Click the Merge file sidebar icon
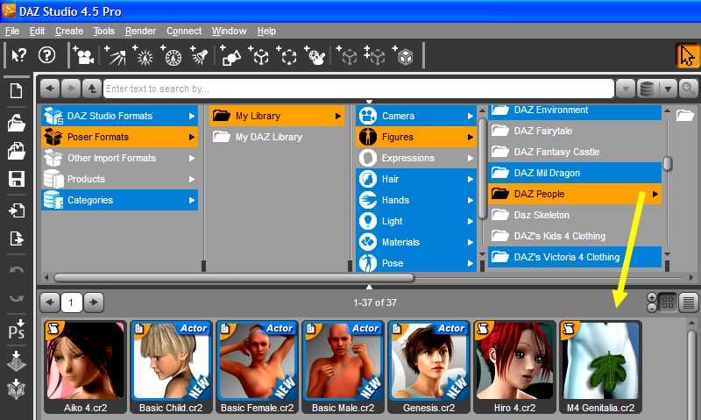The width and height of the screenshot is (701, 420). point(17,151)
